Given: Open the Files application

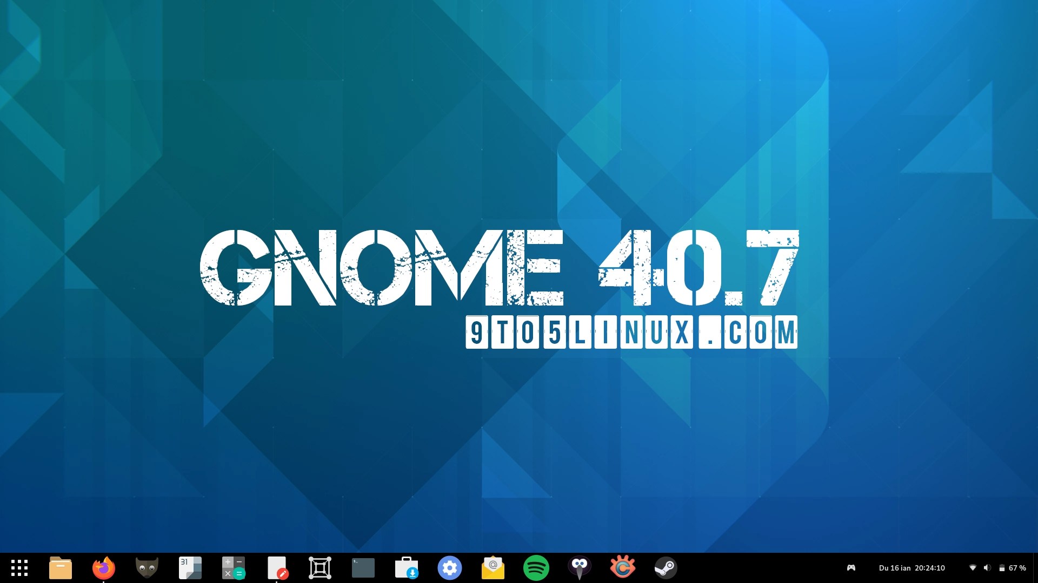Looking at the screenshot, I should click(60, 568).
